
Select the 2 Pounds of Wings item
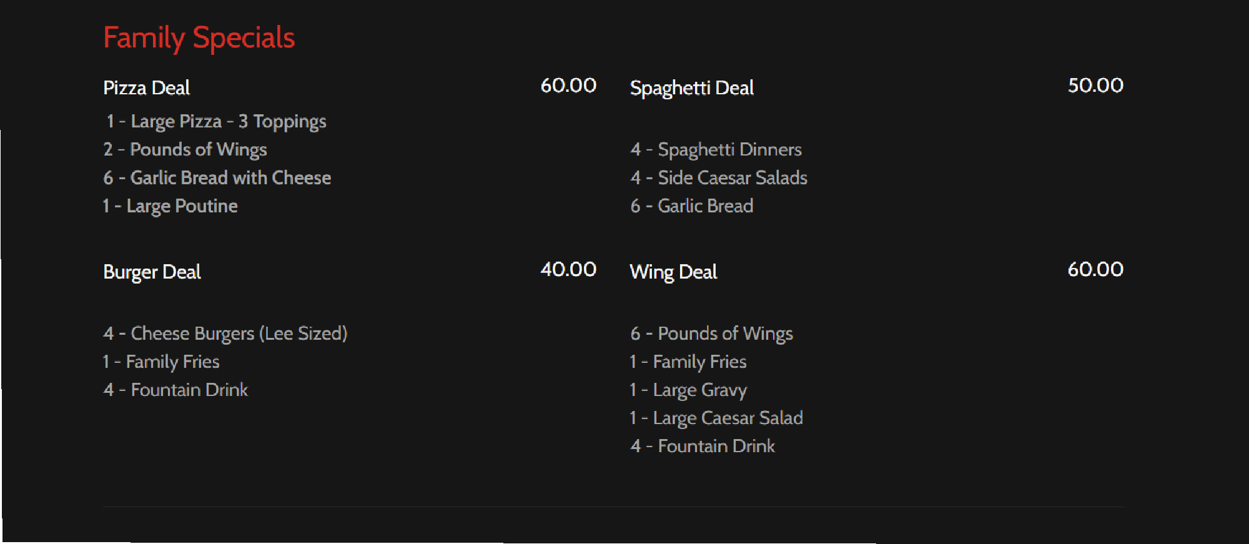coord(185,150)
